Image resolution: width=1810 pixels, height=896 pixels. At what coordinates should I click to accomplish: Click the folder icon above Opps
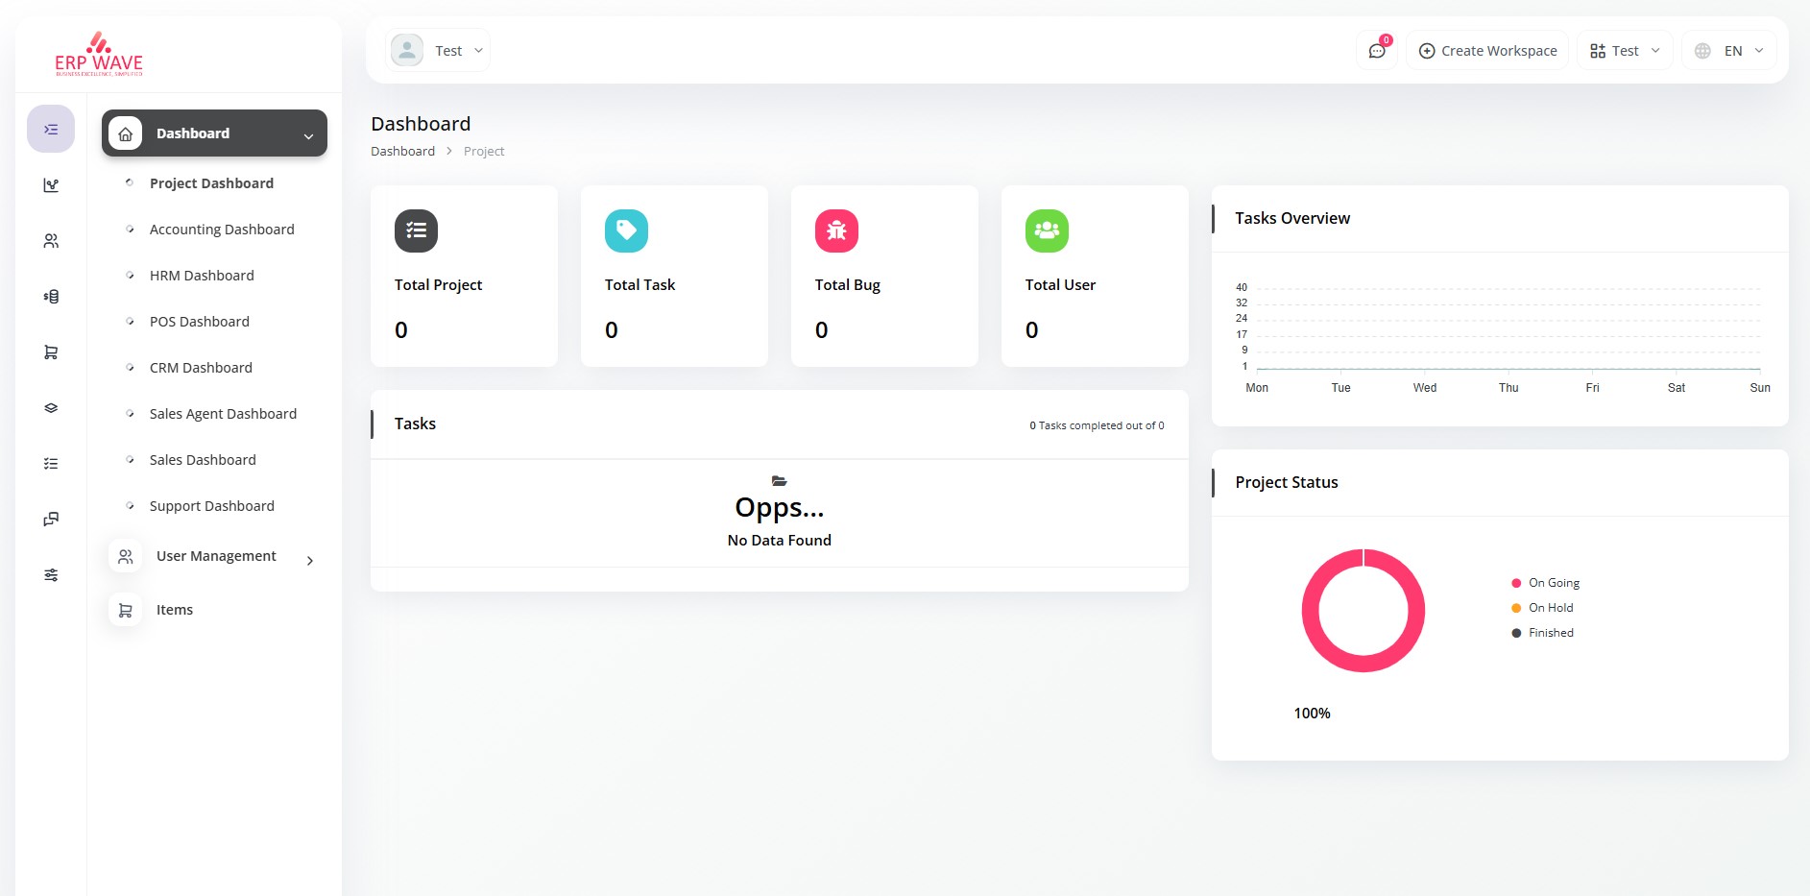(x=780, y=480)
